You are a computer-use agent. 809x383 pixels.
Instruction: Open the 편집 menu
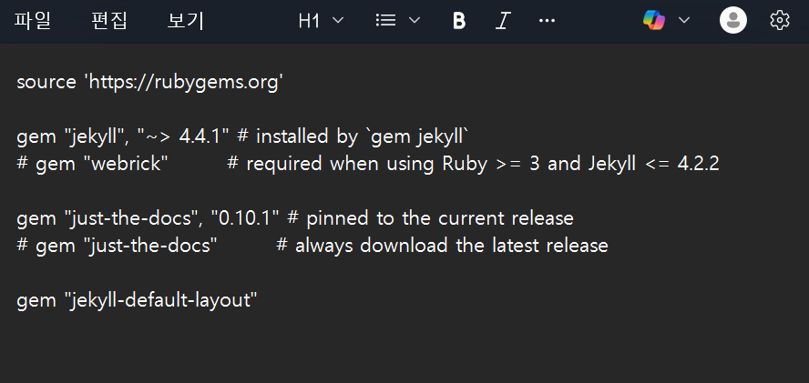[108, 21]
